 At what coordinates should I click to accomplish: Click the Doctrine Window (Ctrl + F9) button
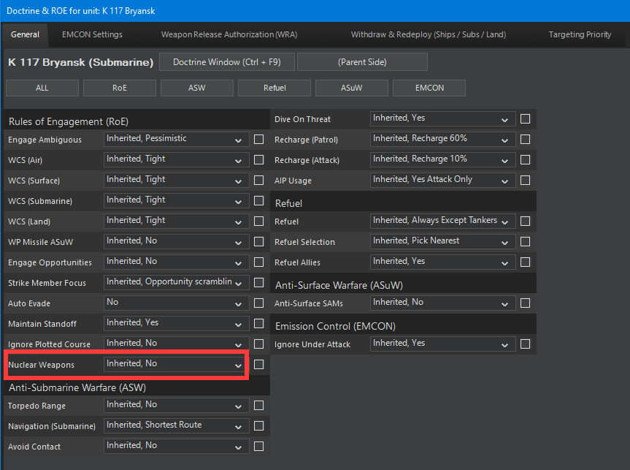[226, 62]
